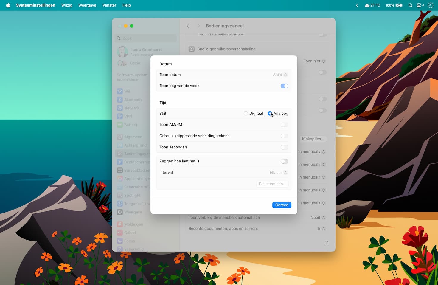Open the 'Toon datum' Altijd dropdown
Viewport: 438px width, 285px height.
click(280, 75)
